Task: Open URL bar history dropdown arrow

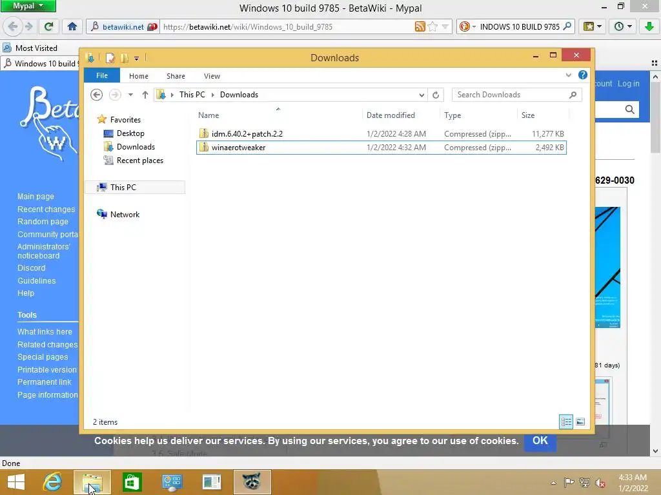Action: [445, 26]
